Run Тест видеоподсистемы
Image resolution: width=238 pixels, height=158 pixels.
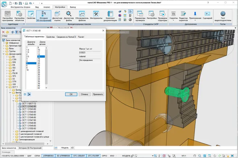[x=223, y=16]
